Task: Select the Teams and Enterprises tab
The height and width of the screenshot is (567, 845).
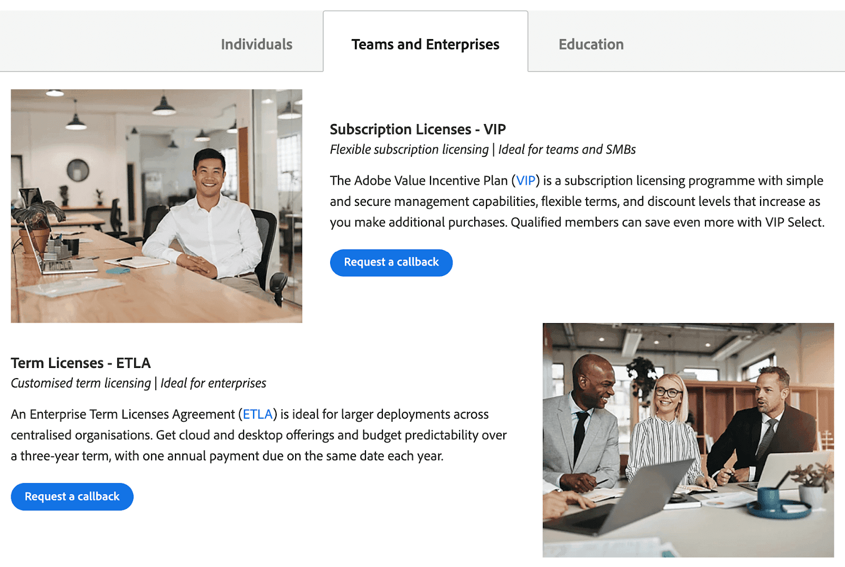Action: coord(425,44)
